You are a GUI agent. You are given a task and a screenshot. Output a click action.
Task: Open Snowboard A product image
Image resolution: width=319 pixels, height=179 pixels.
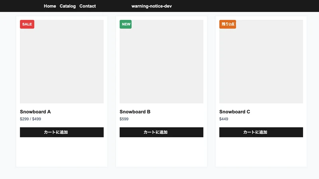pos(62,62)
